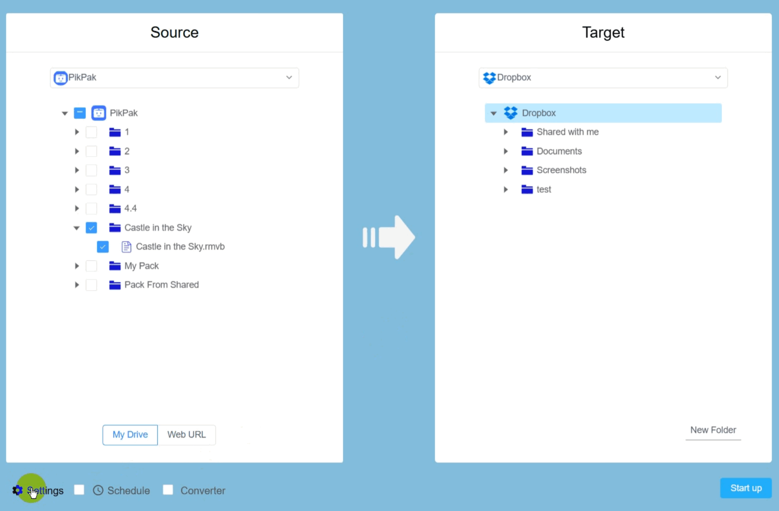Image resolution: width=779 pixels, height=511 pixels.
Task: Switch to the My Drive tab
Action: (x=130, y=435)
